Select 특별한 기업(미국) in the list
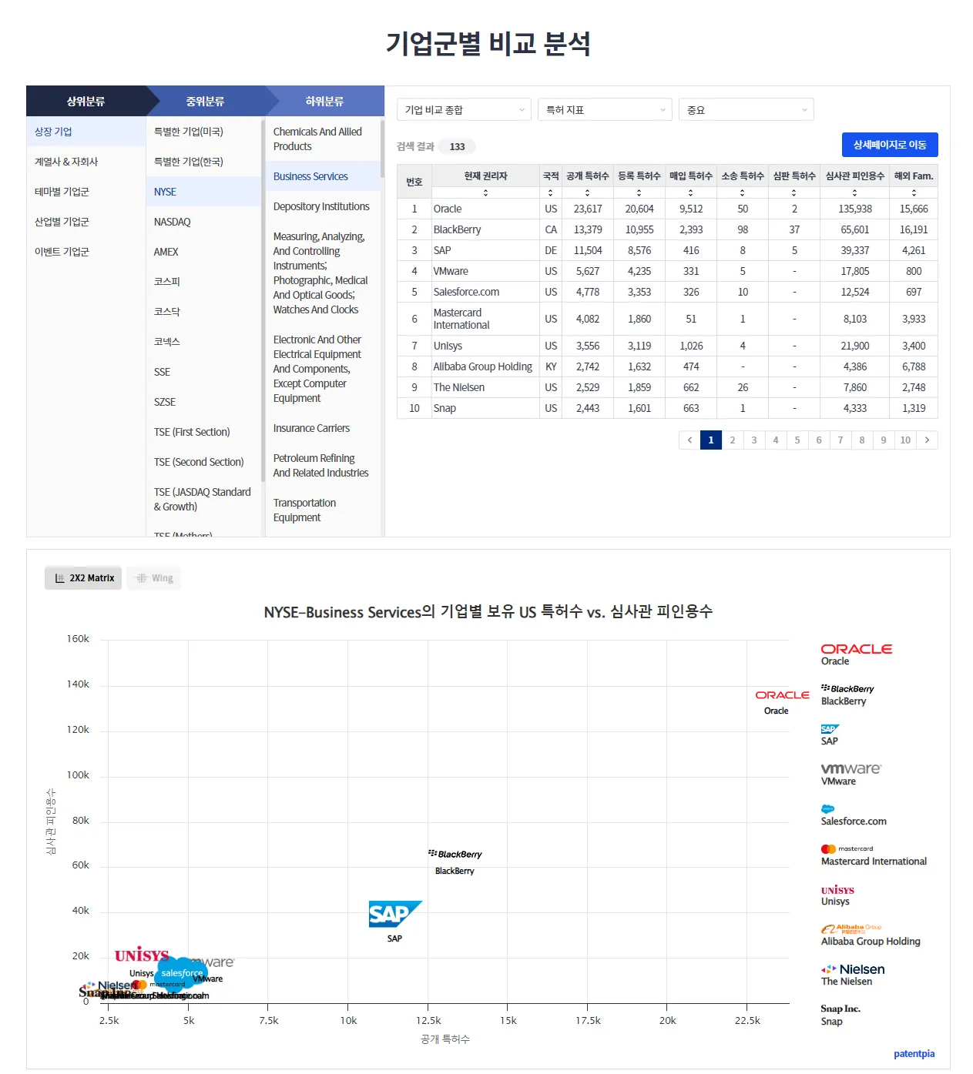 204,132
